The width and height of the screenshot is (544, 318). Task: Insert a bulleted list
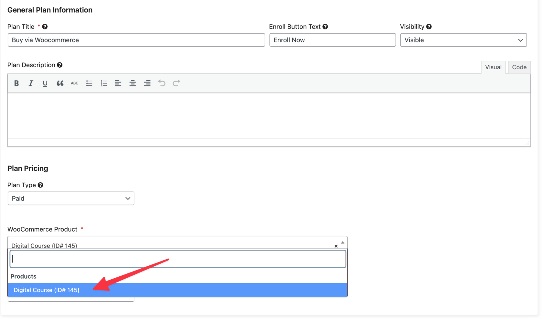click(89, 83)
